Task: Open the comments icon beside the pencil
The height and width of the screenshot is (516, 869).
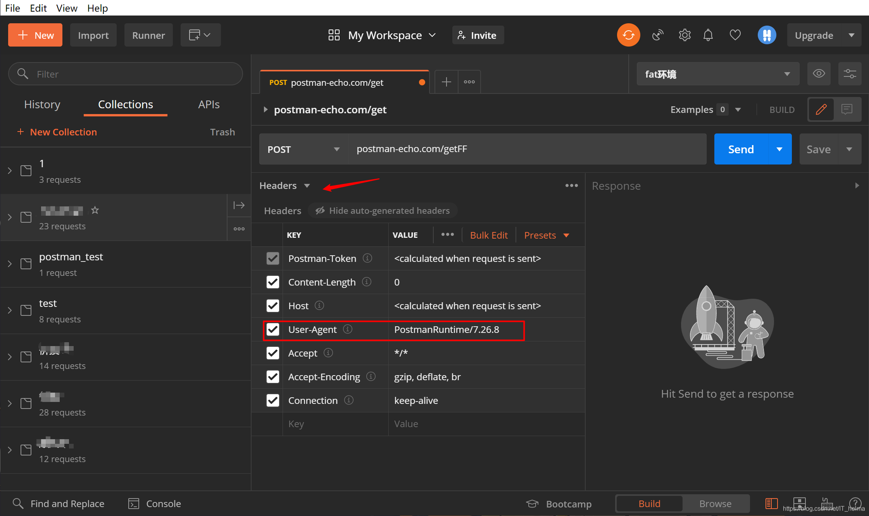Action: coord(847,109)
